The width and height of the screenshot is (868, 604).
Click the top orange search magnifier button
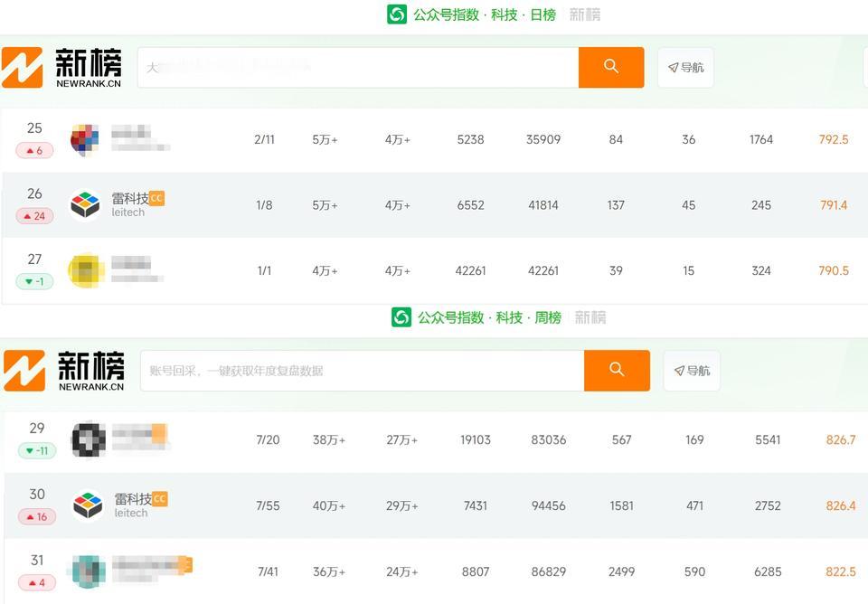611,67
